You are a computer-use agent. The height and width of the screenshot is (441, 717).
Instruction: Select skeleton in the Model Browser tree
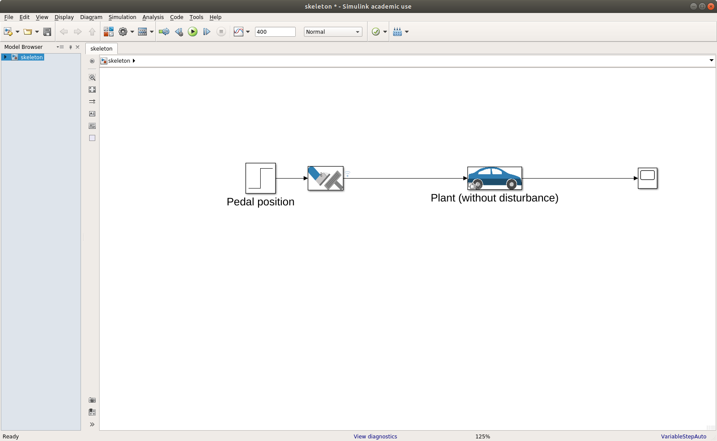pyautogui.click(x=31, y=57)
